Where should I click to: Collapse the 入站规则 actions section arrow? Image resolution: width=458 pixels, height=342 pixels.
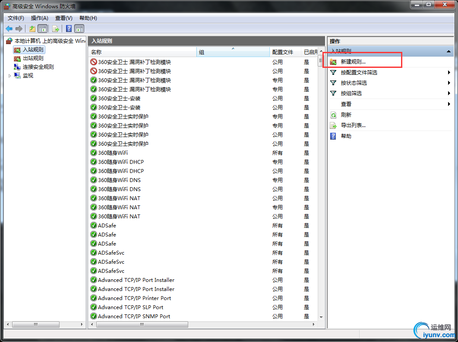point(449,51)
